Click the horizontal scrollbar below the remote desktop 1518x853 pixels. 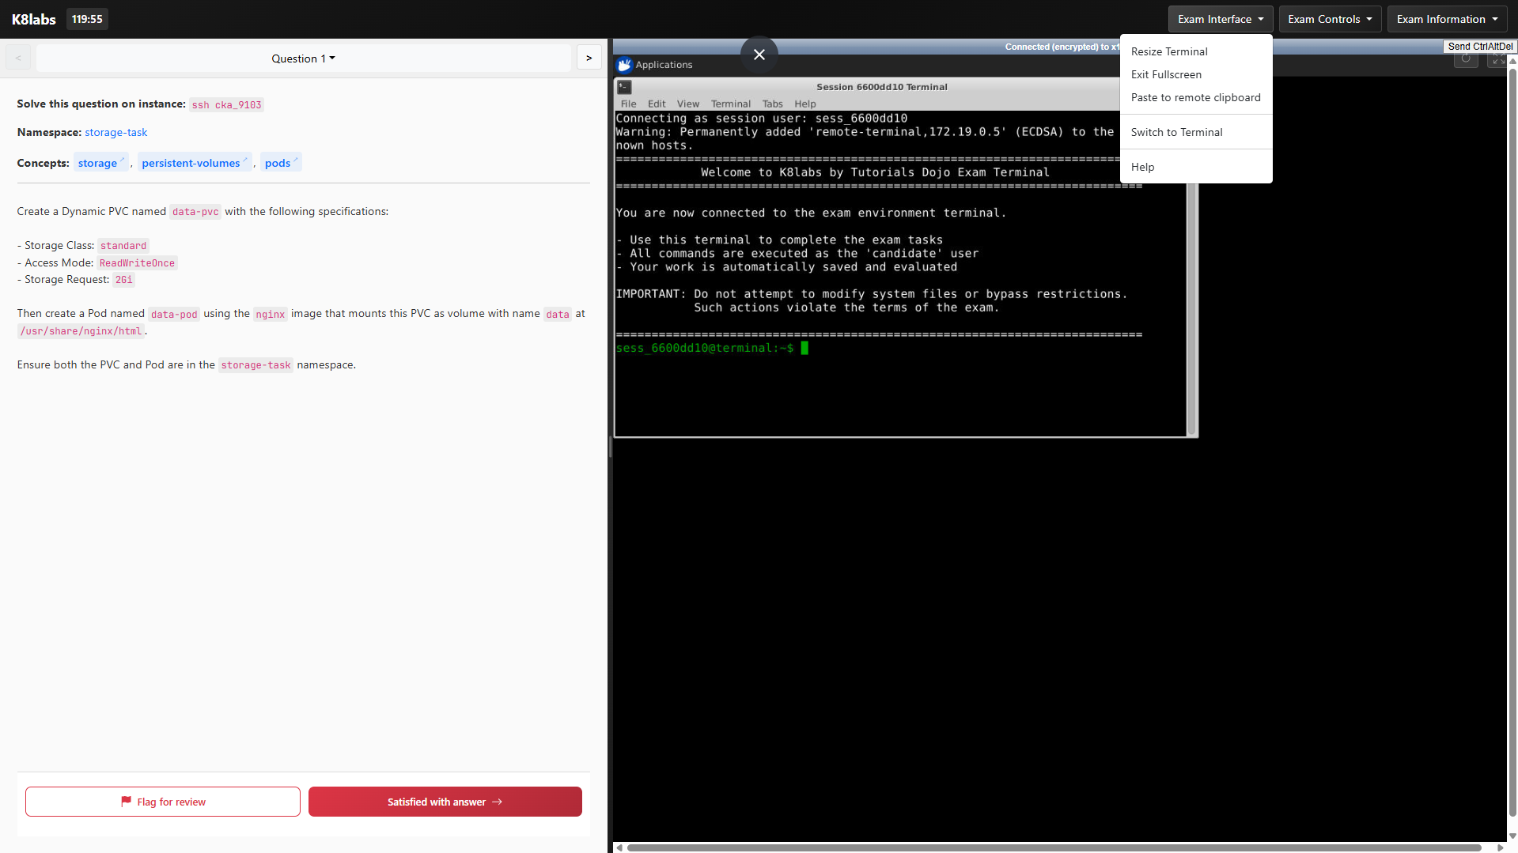(x=1052, y=847)
